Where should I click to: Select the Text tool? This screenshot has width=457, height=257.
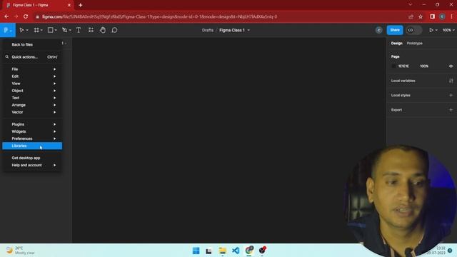click(x=79, y=30)
